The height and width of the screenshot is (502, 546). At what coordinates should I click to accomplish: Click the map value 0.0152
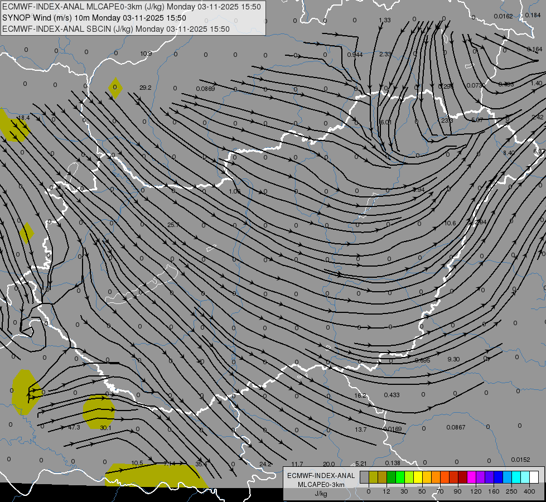(x=520, y=460)
